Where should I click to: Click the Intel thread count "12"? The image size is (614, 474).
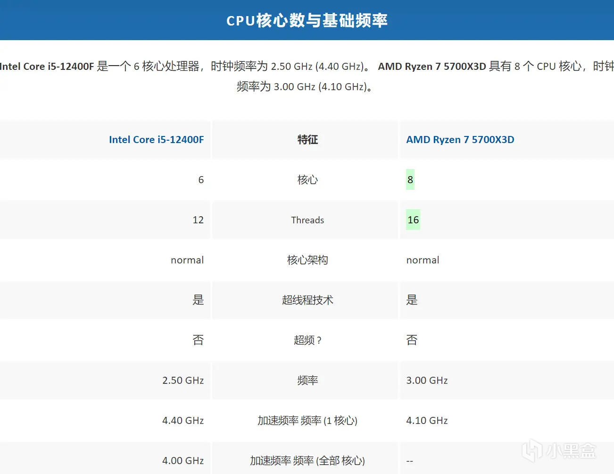198,220
